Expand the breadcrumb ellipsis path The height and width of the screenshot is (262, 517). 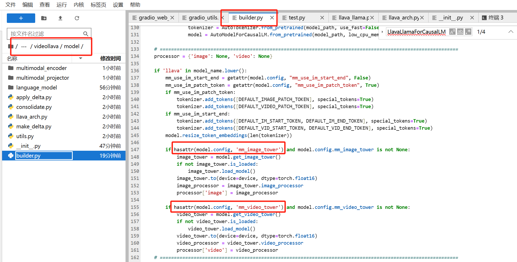24,47
